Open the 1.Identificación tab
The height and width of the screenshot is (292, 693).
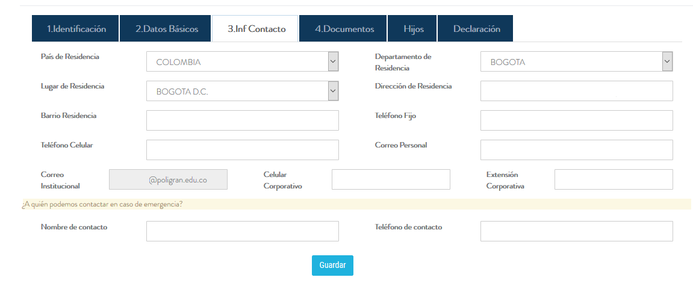pos(76,29)
